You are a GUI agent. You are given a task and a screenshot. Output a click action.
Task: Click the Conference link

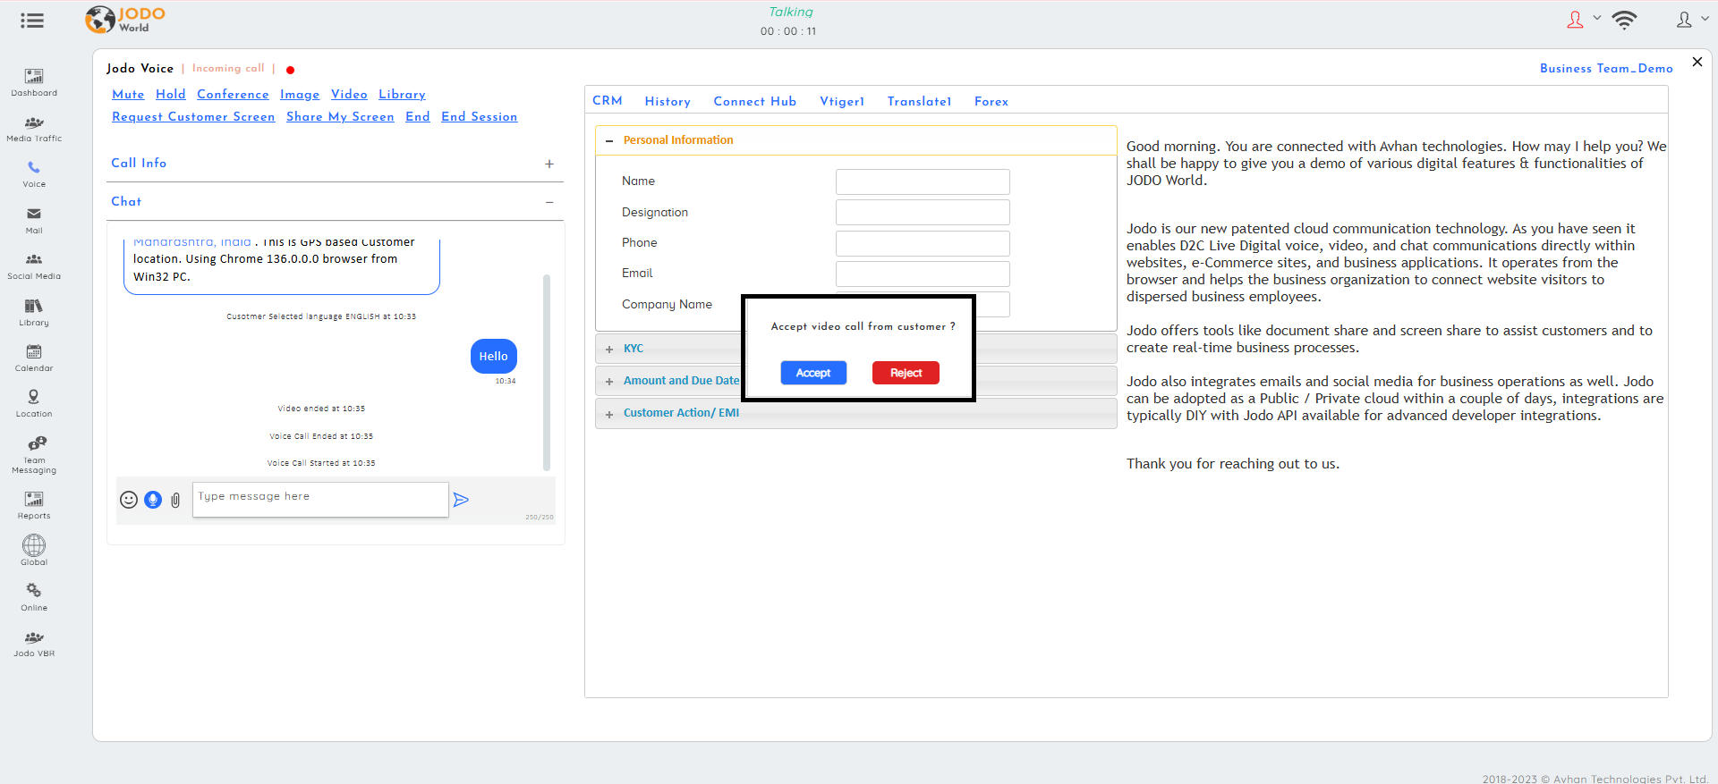click(x=233, y=94)
